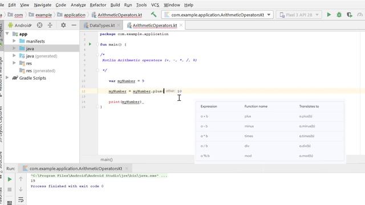This screenshot has height=205, width=365.
Task: Select the ArithmeticOperatorsKt run tab
Action: coord(76,169)
